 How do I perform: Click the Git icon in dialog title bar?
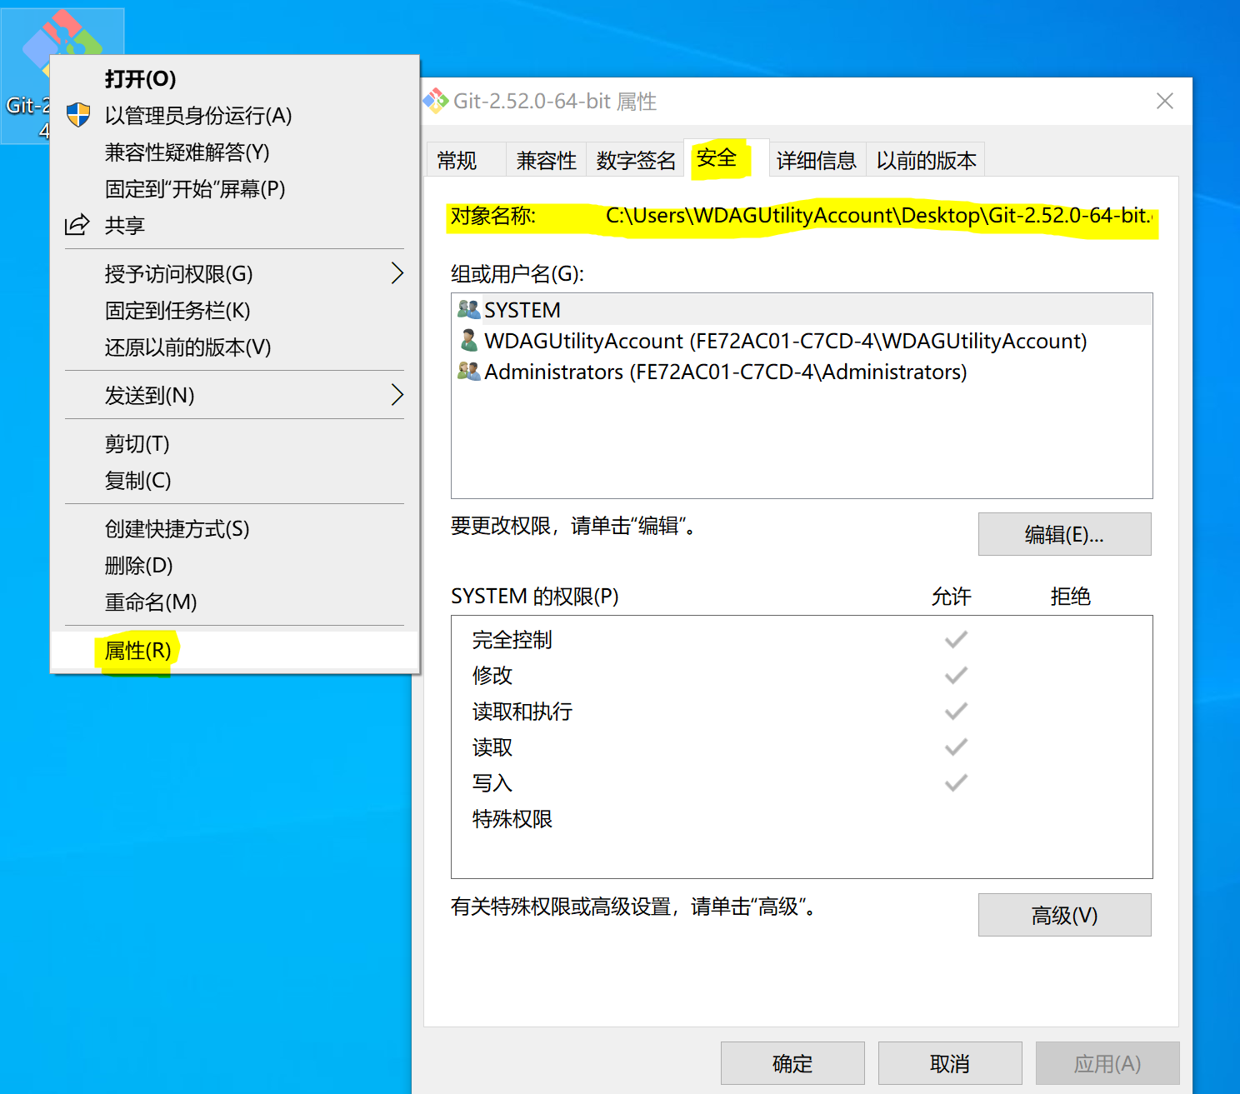[435, 100]
